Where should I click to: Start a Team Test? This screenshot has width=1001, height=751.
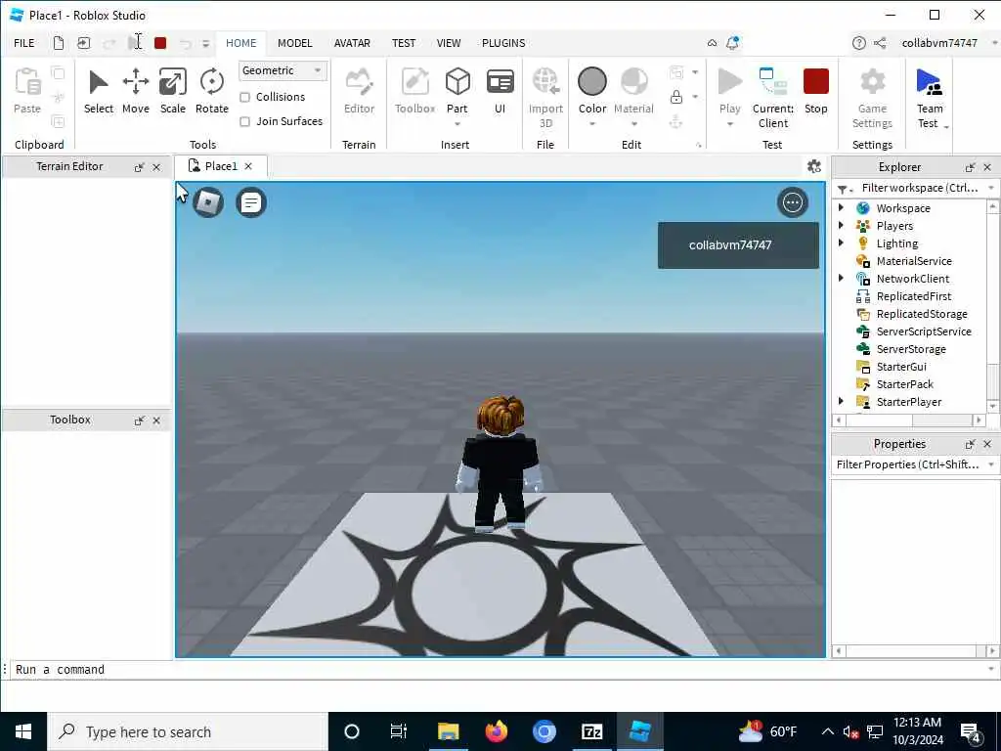[x=930, y=98]
